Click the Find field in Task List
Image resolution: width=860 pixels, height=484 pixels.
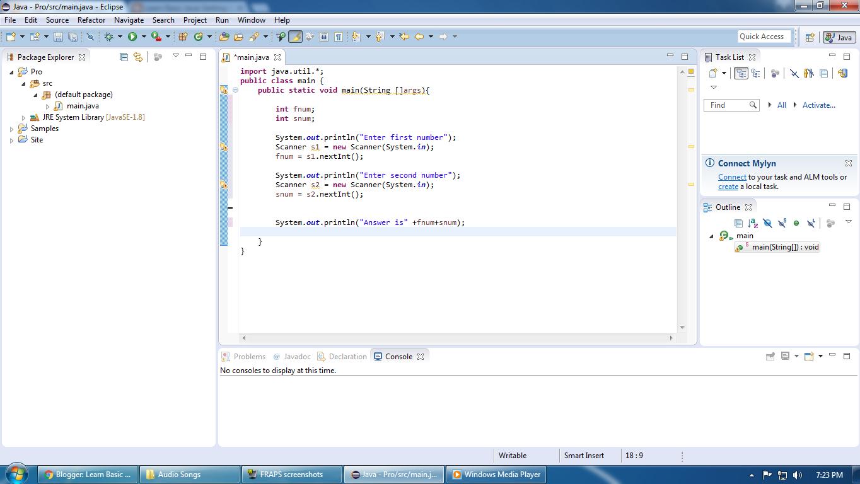(730, 105)
